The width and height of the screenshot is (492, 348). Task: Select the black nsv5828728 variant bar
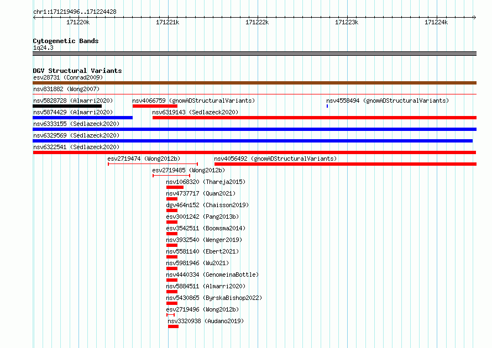(67, 106)
